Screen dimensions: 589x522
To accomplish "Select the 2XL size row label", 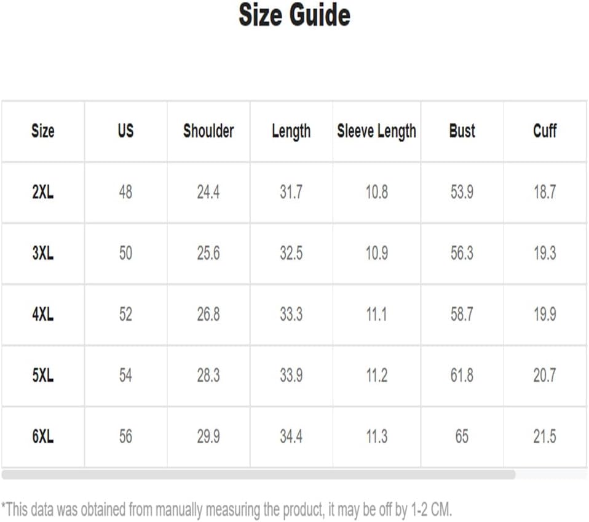I will click(x=42, y=192).
